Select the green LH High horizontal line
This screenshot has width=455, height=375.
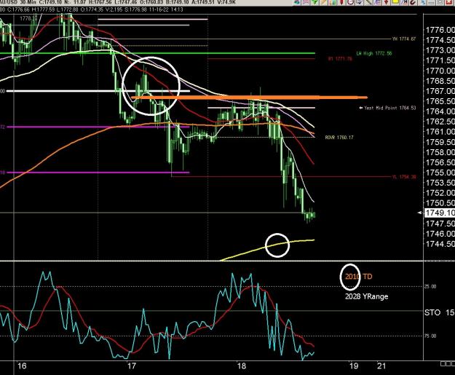(x=157, y=53)
